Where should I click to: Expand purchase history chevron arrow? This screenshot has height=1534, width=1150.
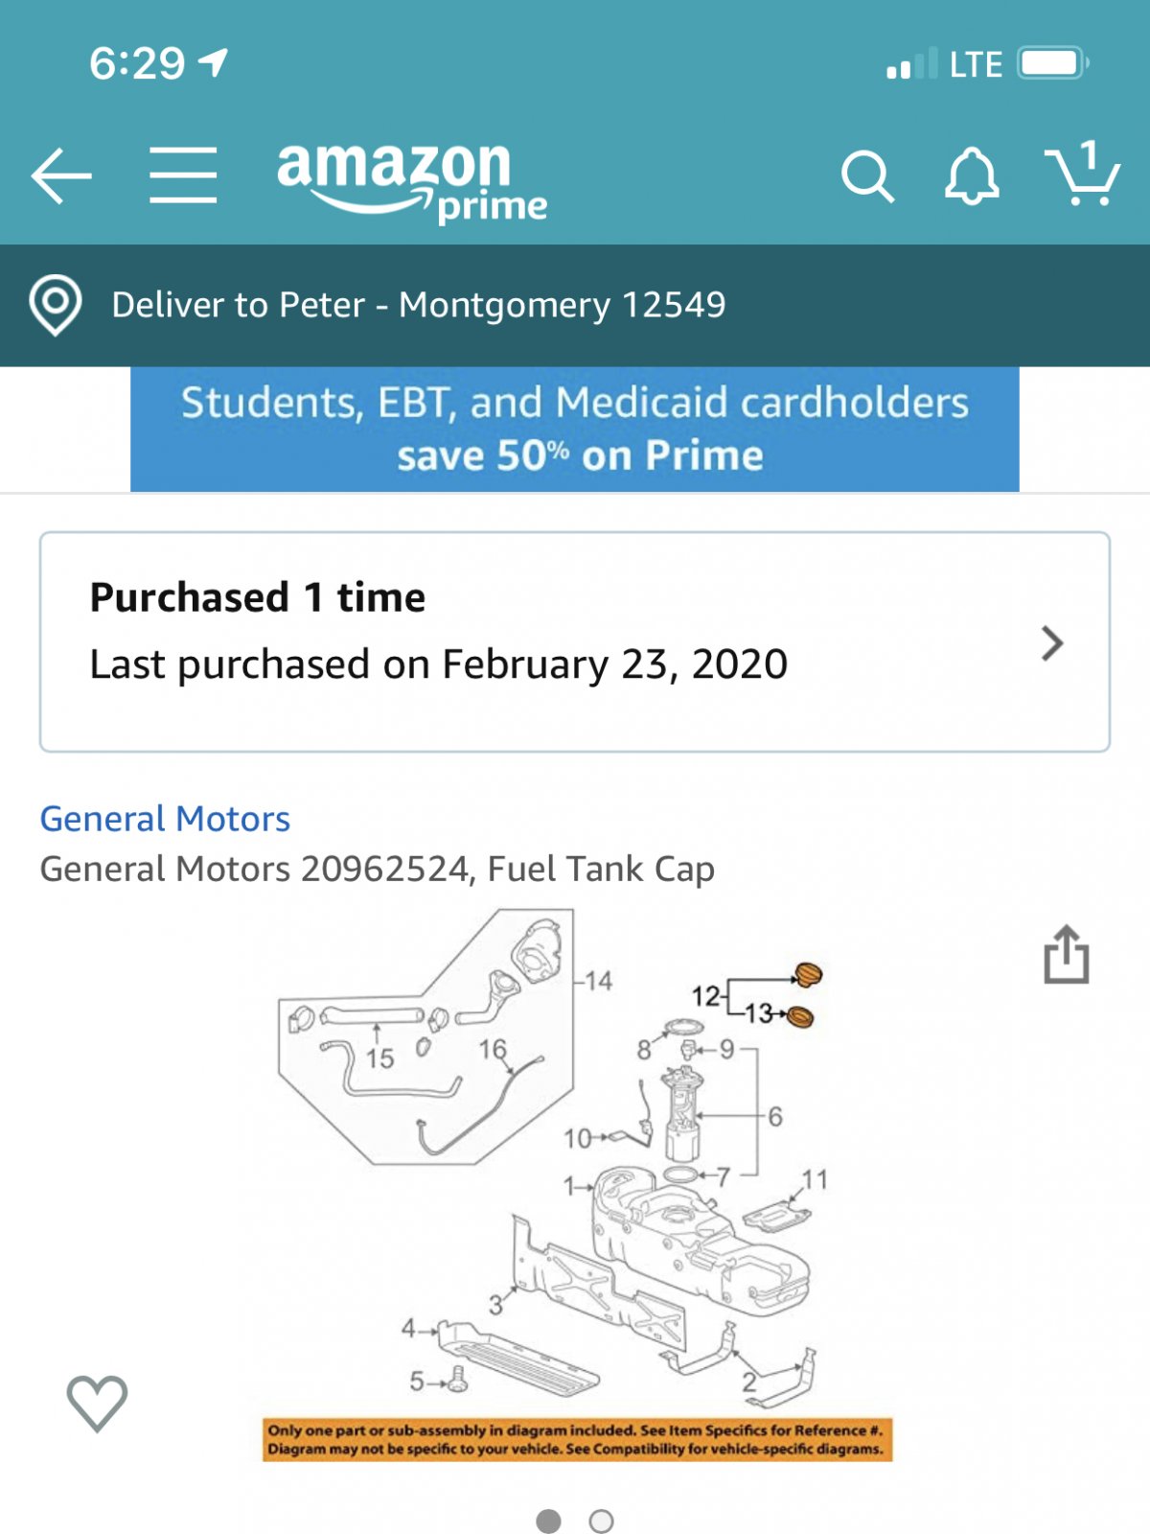(1052, 643)
